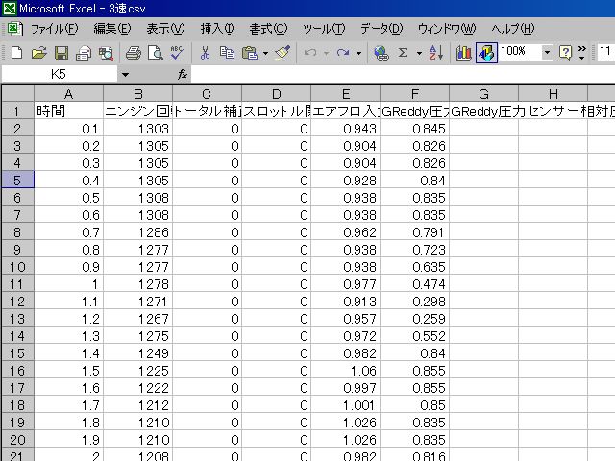The image size is (615, 461).
Task: Open the 編集(E) menu
Action: pos(112,29)
